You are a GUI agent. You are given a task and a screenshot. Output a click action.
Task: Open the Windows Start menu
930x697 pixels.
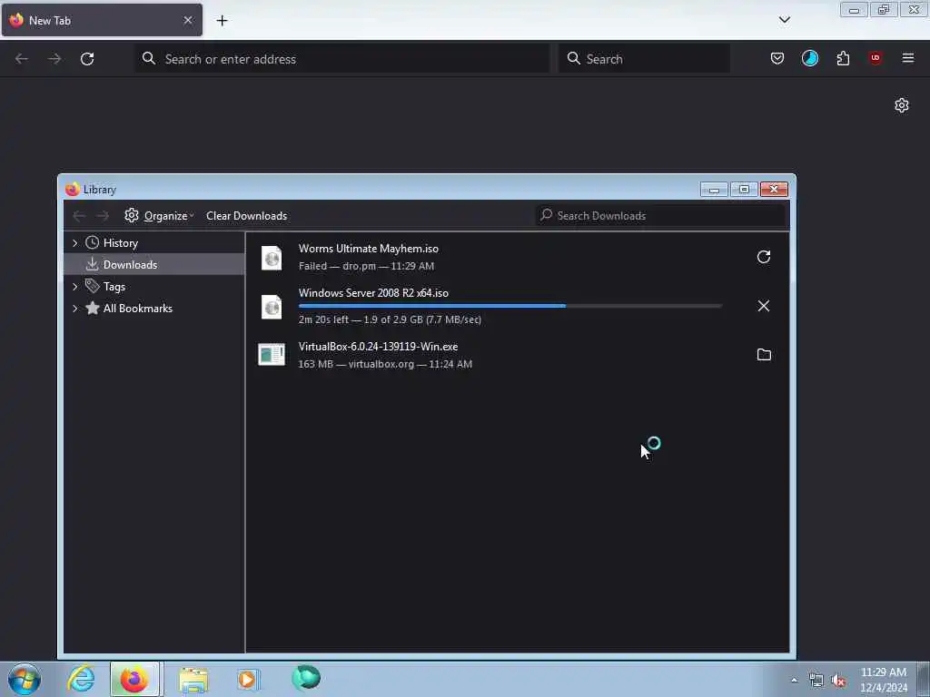[25, 679]
